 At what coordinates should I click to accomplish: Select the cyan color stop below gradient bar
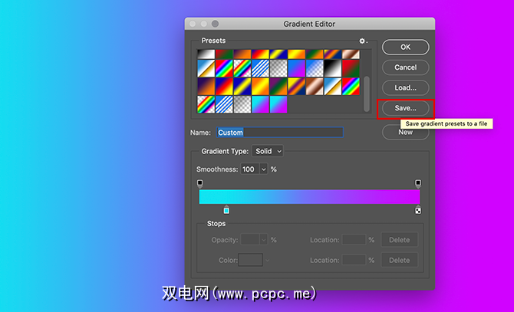(226, 210)
